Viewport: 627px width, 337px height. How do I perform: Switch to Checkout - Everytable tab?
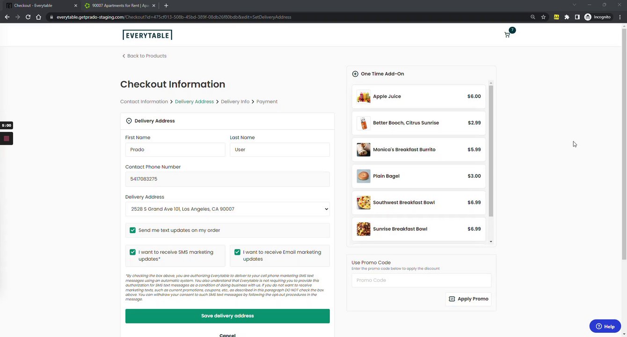pyautogui.click(x=41, y=6)
